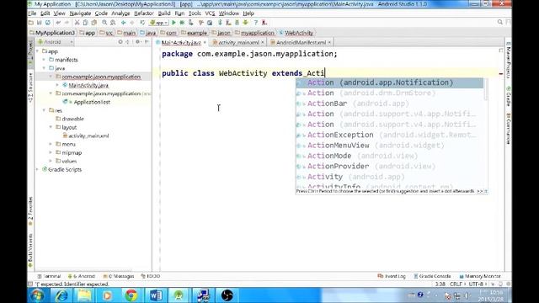
Task: Open the Memory Monitor panel
Action: (480, 276)
